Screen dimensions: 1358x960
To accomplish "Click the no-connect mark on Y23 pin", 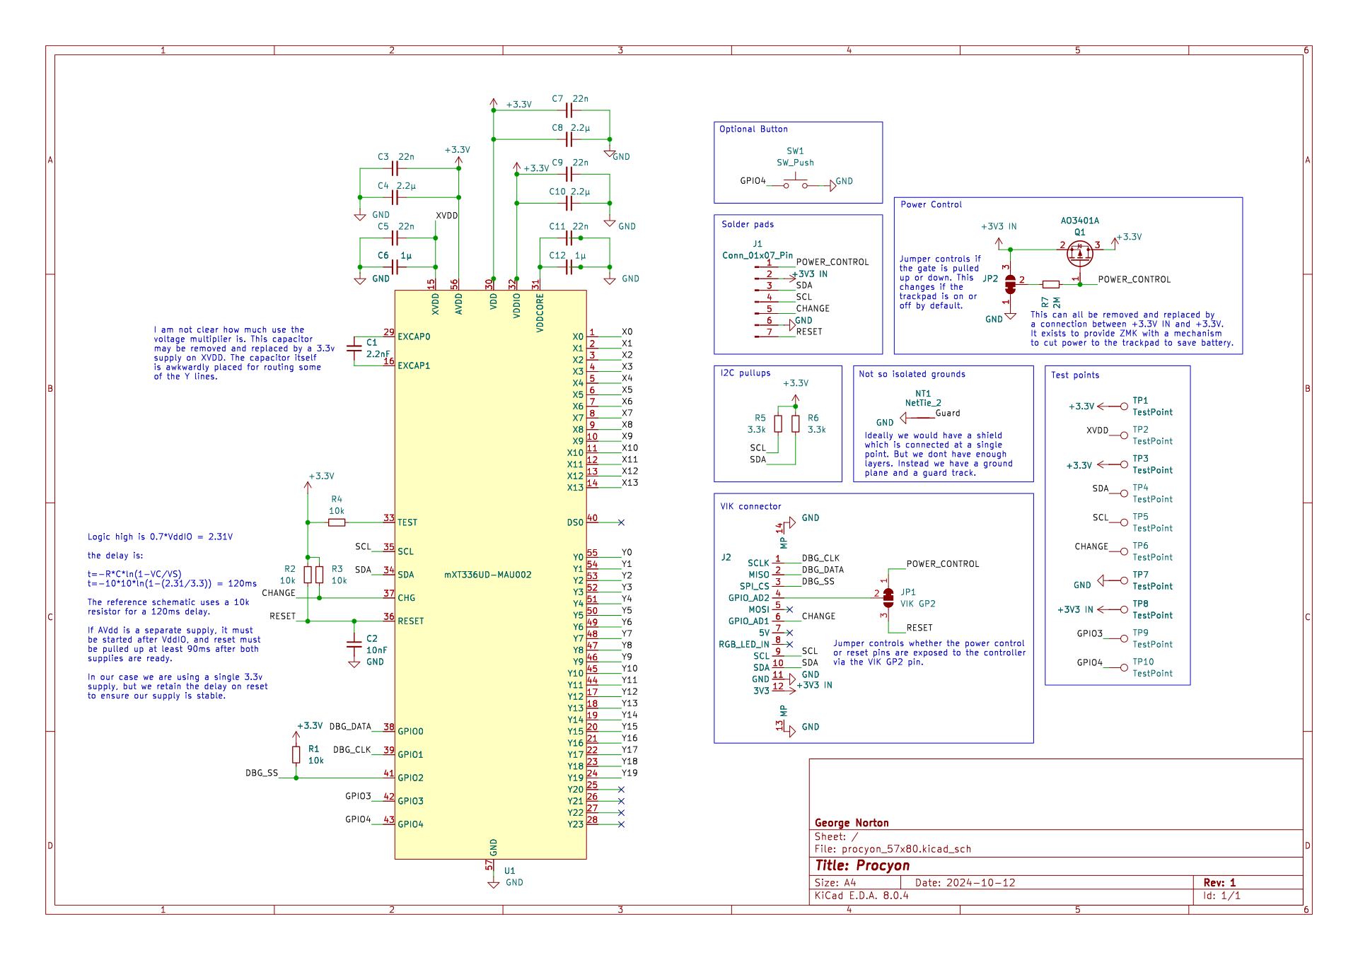I will point(621,824).
